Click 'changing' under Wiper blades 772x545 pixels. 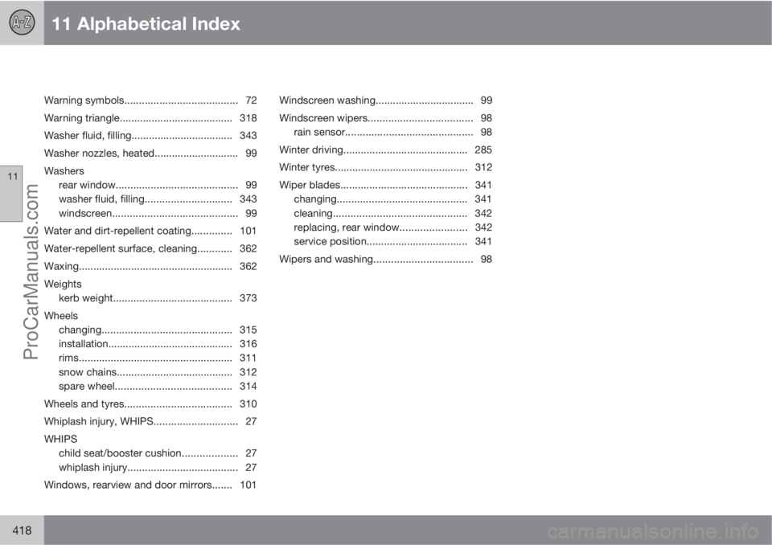pyautogui.click(x=393, y=199)
